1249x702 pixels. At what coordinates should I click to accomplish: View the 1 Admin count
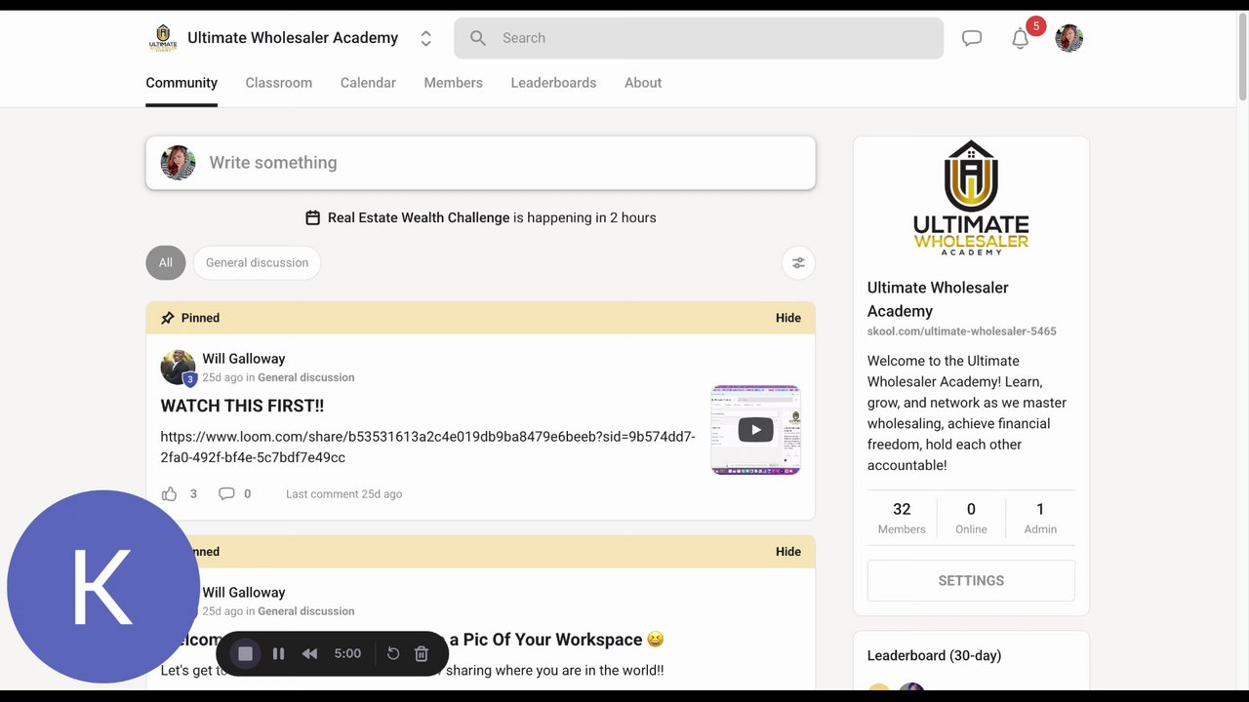coord(1040,518)
